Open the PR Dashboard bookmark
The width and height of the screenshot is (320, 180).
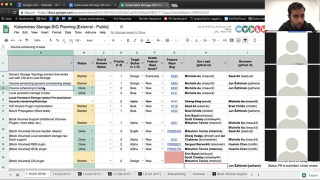(175, 18)
